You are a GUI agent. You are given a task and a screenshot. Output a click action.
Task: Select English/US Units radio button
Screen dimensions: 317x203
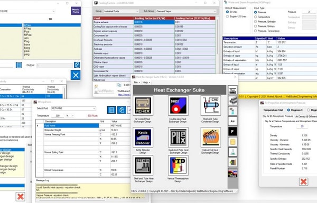tap(227, 16)
